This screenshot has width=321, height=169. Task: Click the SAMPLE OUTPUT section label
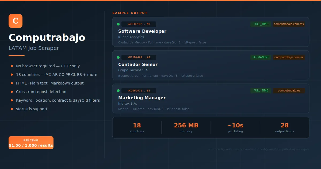click(130, 13)
